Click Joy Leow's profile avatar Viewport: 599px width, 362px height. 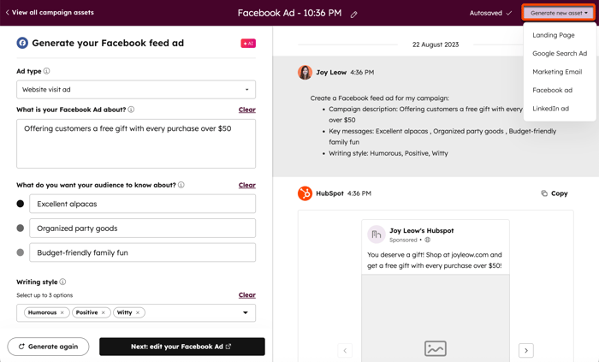(x=305, y=73)
